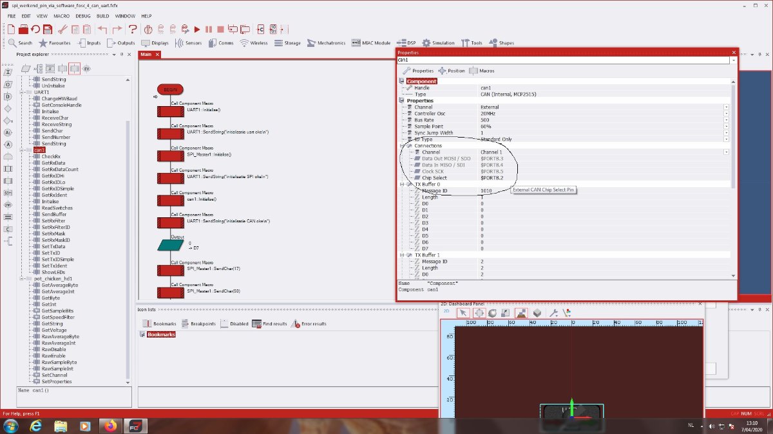Image resolution: width=773 pixels, height=434 pixels.
Task: Open the EDIT menu
Action: tap(26, 15)
